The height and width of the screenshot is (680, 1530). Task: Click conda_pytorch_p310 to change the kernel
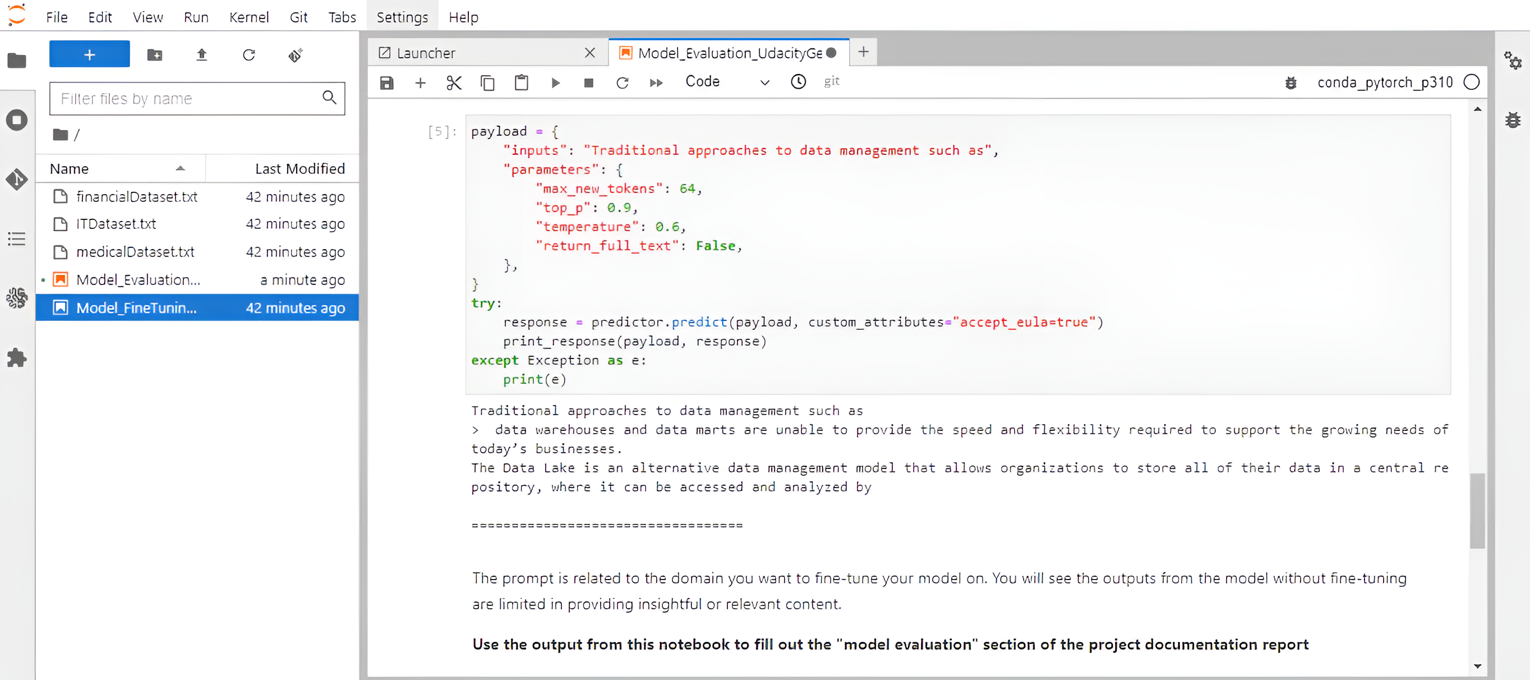click(1385, 82)
